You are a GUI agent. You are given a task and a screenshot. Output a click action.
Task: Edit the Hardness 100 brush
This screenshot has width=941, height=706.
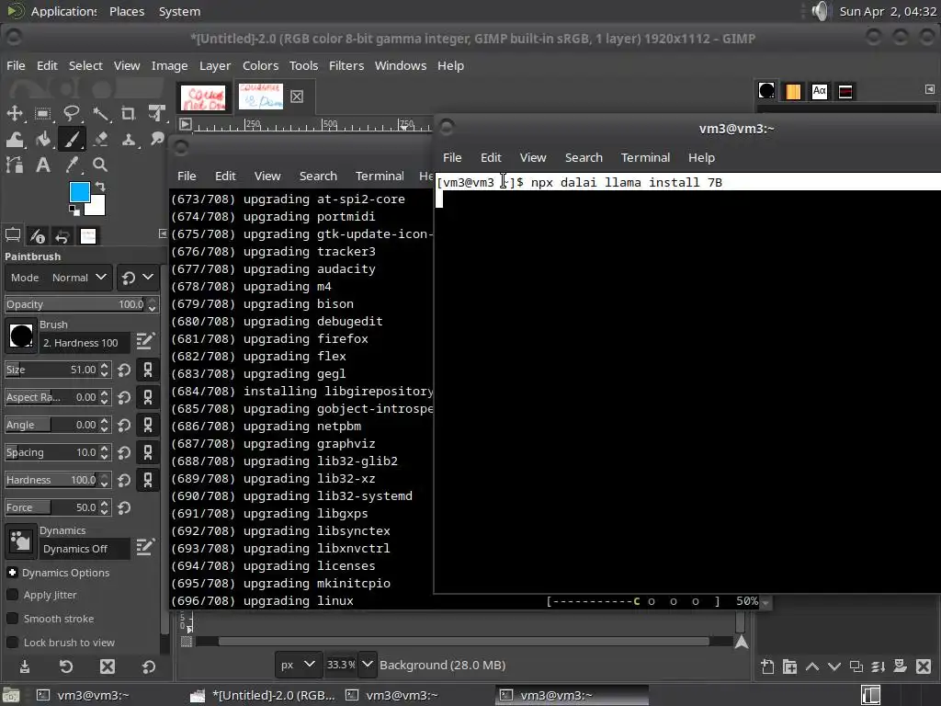click(145, 342)
